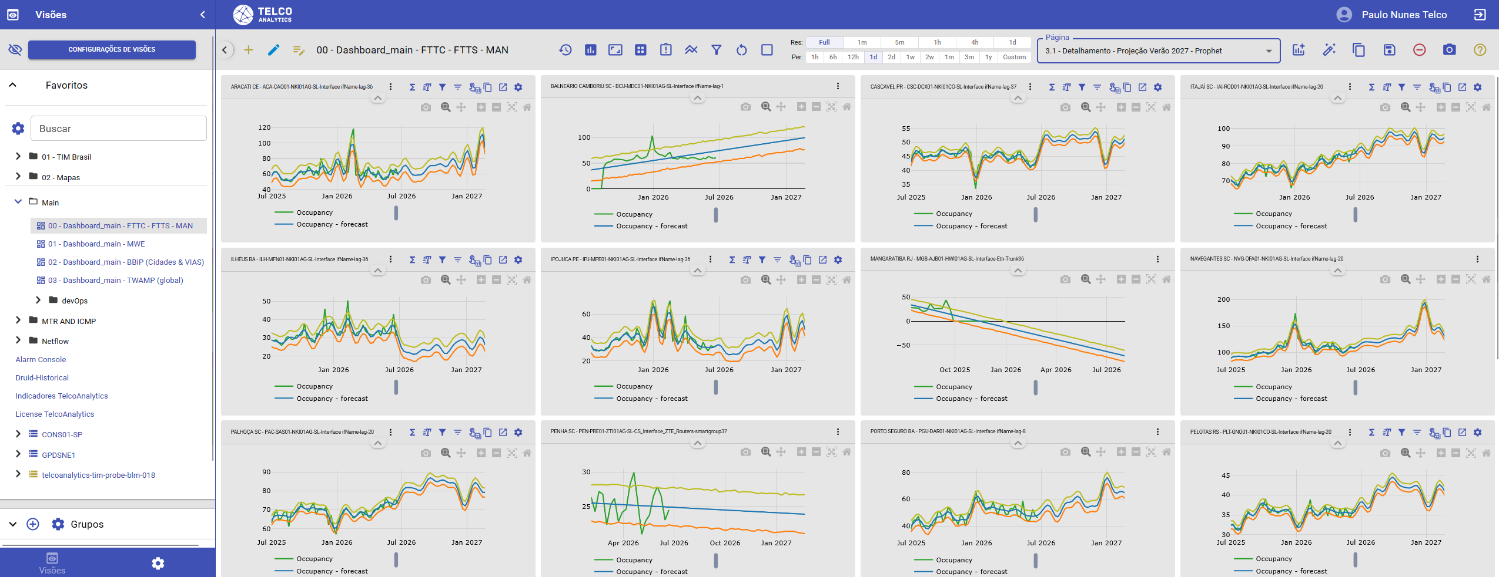Toggle the crossed-eye visibility icon in Visões panel
The height and width of the screenshot is (577, 1499).
pyautogui.click(x=15, y=49)
